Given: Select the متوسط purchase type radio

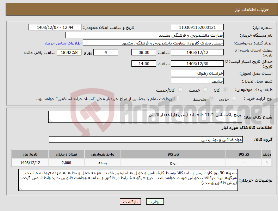Looking at the screenshot, I should [x=211, y=98].
